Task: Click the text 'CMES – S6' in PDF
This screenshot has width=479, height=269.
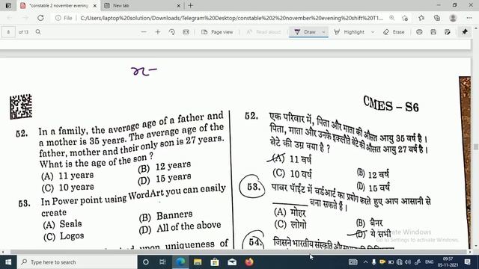Action: click(391, 104)
